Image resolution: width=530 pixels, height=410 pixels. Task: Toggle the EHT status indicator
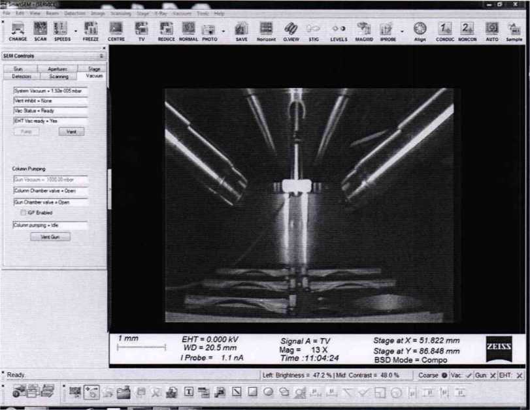(520, 375)
